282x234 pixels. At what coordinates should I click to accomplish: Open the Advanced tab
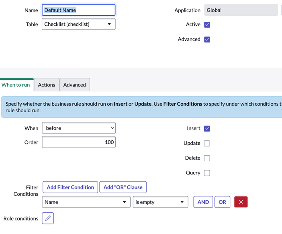coord(75,85)
